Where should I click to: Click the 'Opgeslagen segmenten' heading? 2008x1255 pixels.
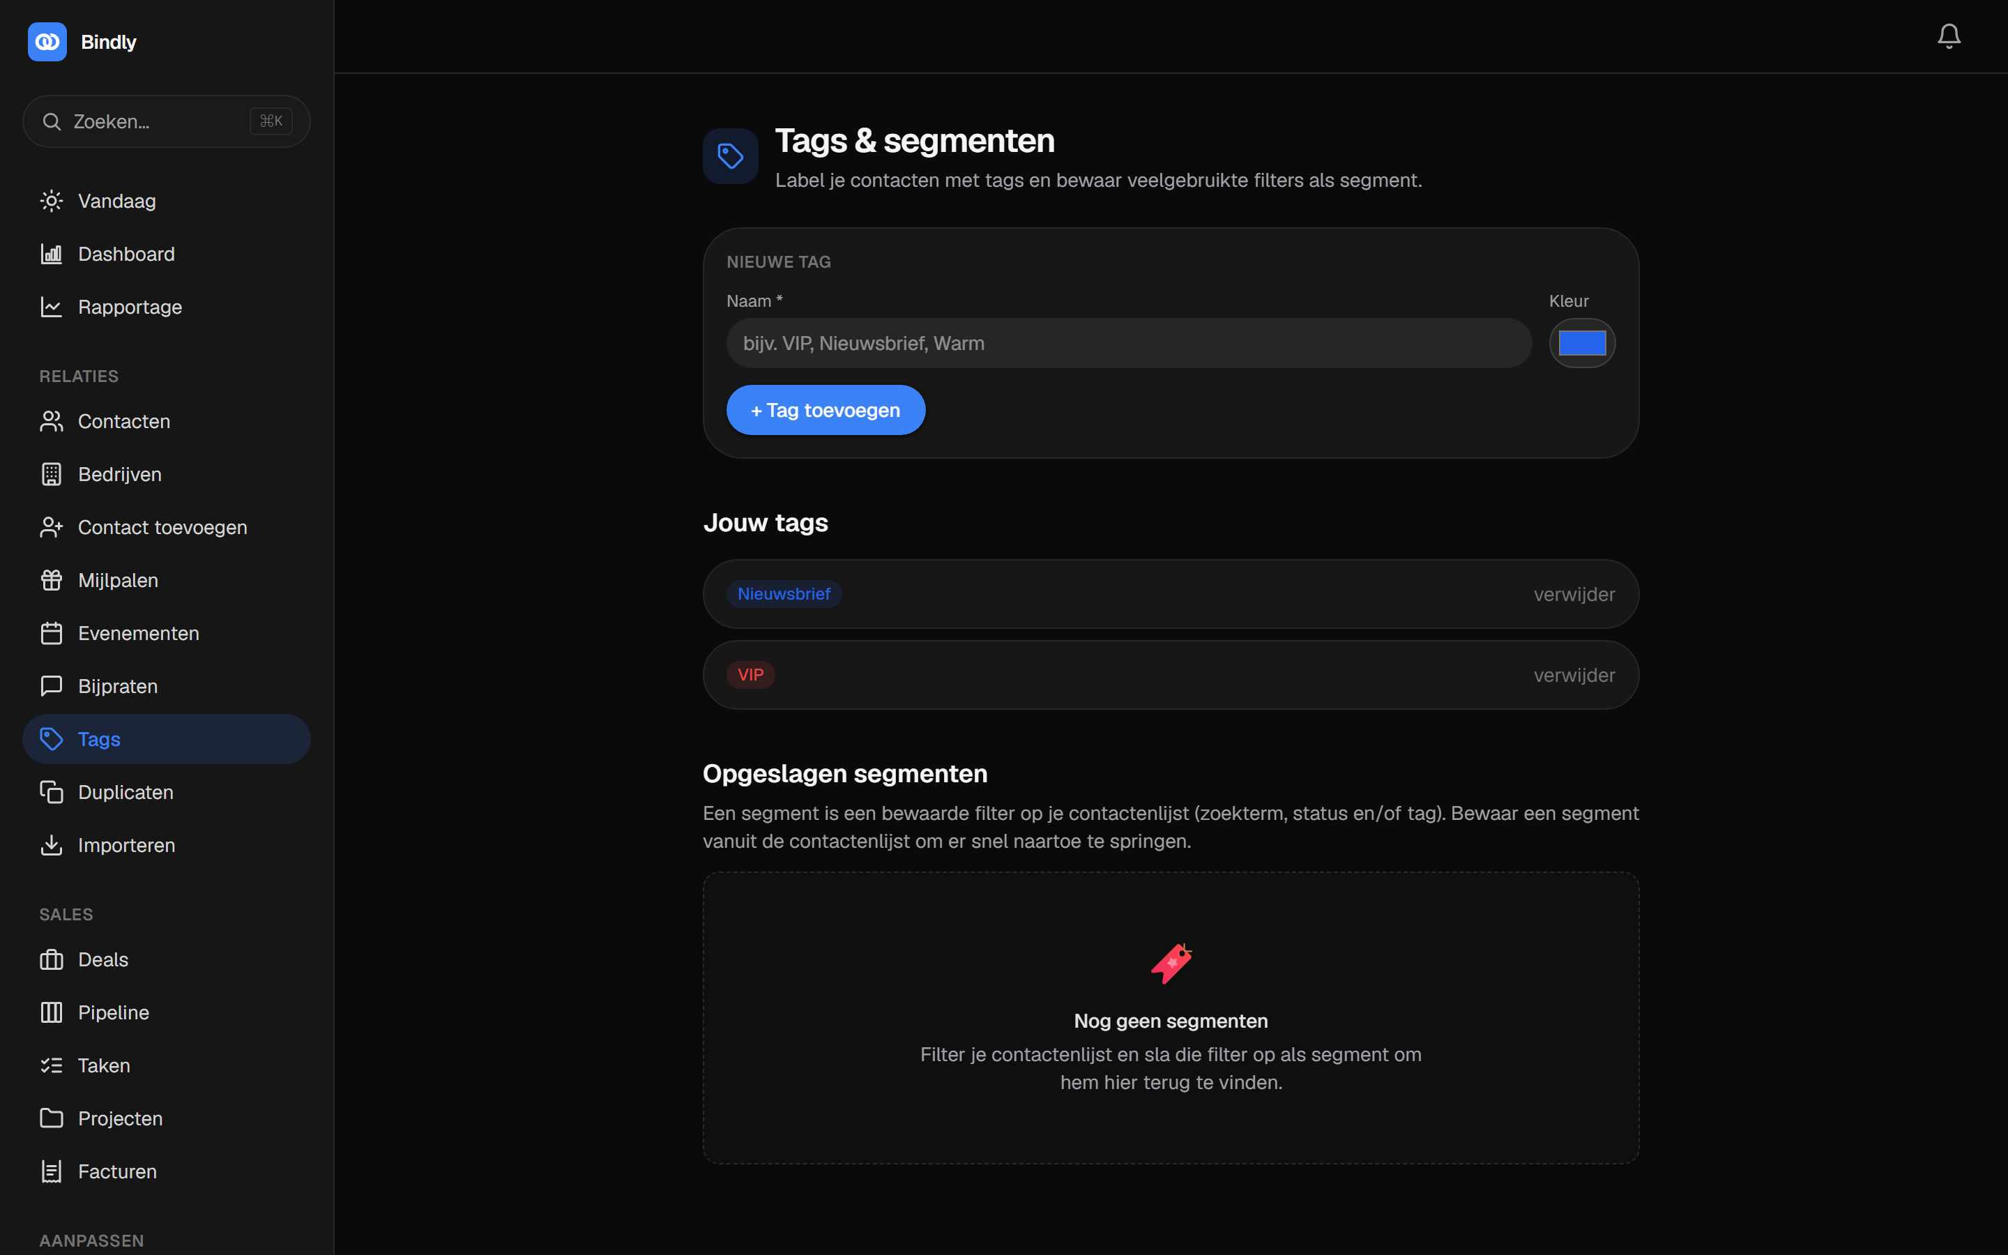click(845, 774)
